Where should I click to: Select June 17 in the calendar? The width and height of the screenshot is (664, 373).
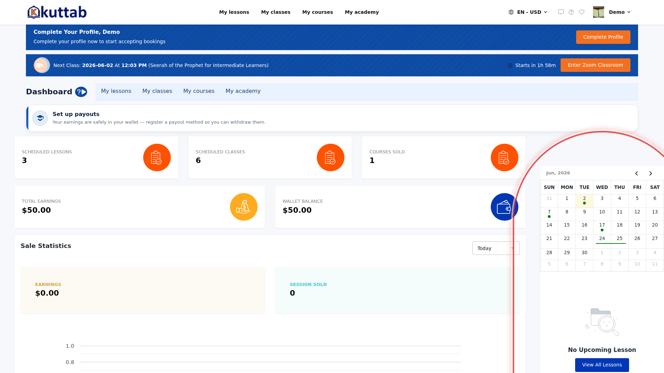click(x=602, y=227)
